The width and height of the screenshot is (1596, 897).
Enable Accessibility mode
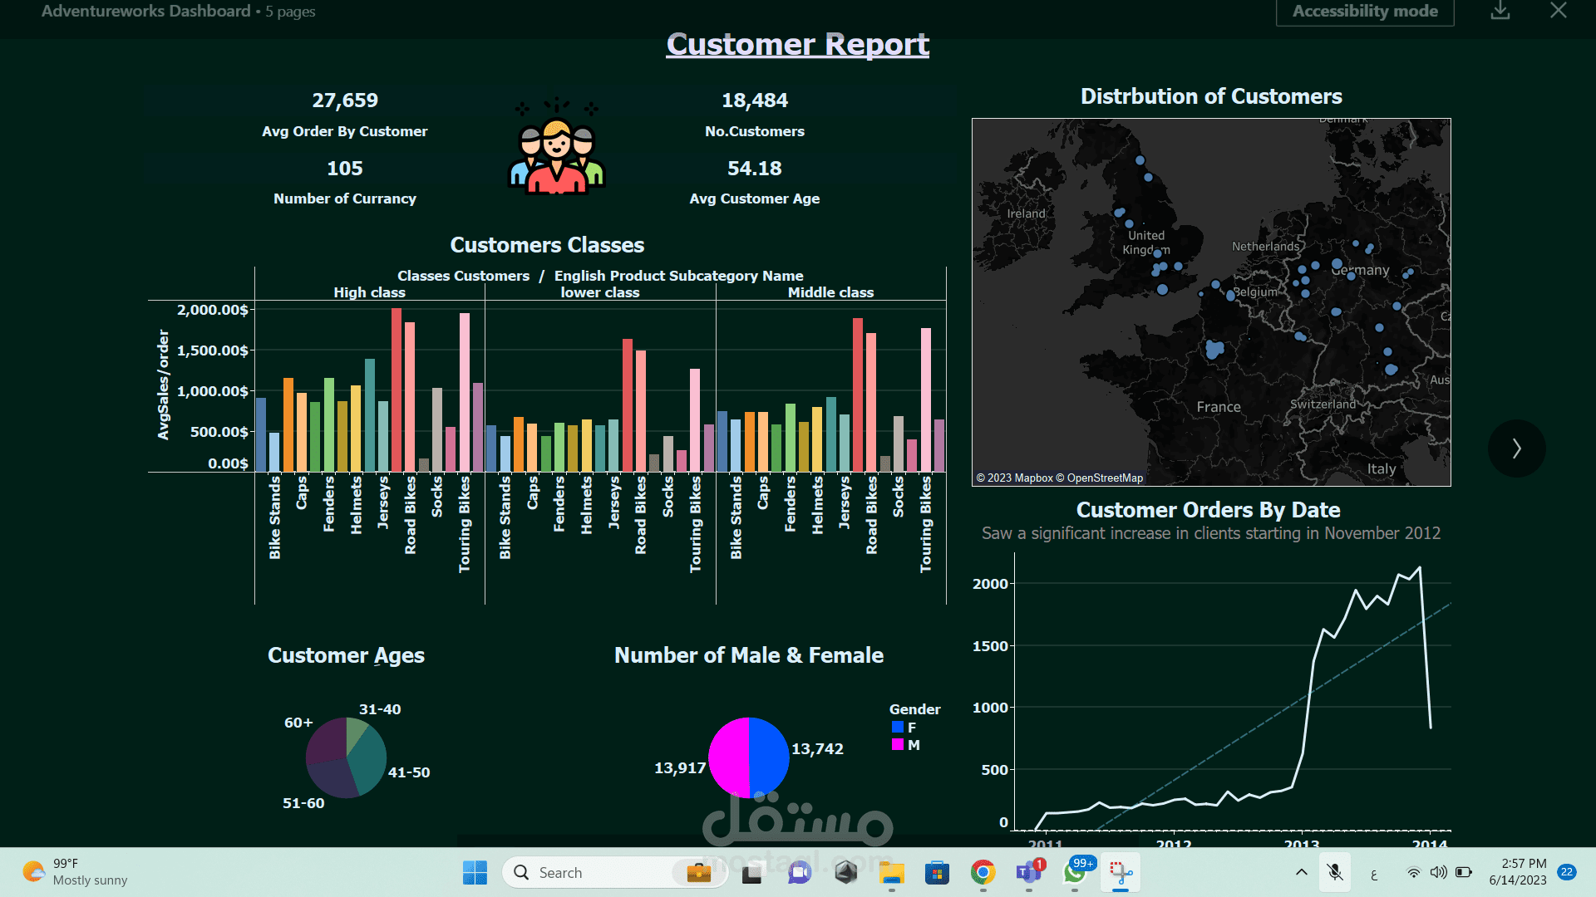click(x=1364, y=12)
